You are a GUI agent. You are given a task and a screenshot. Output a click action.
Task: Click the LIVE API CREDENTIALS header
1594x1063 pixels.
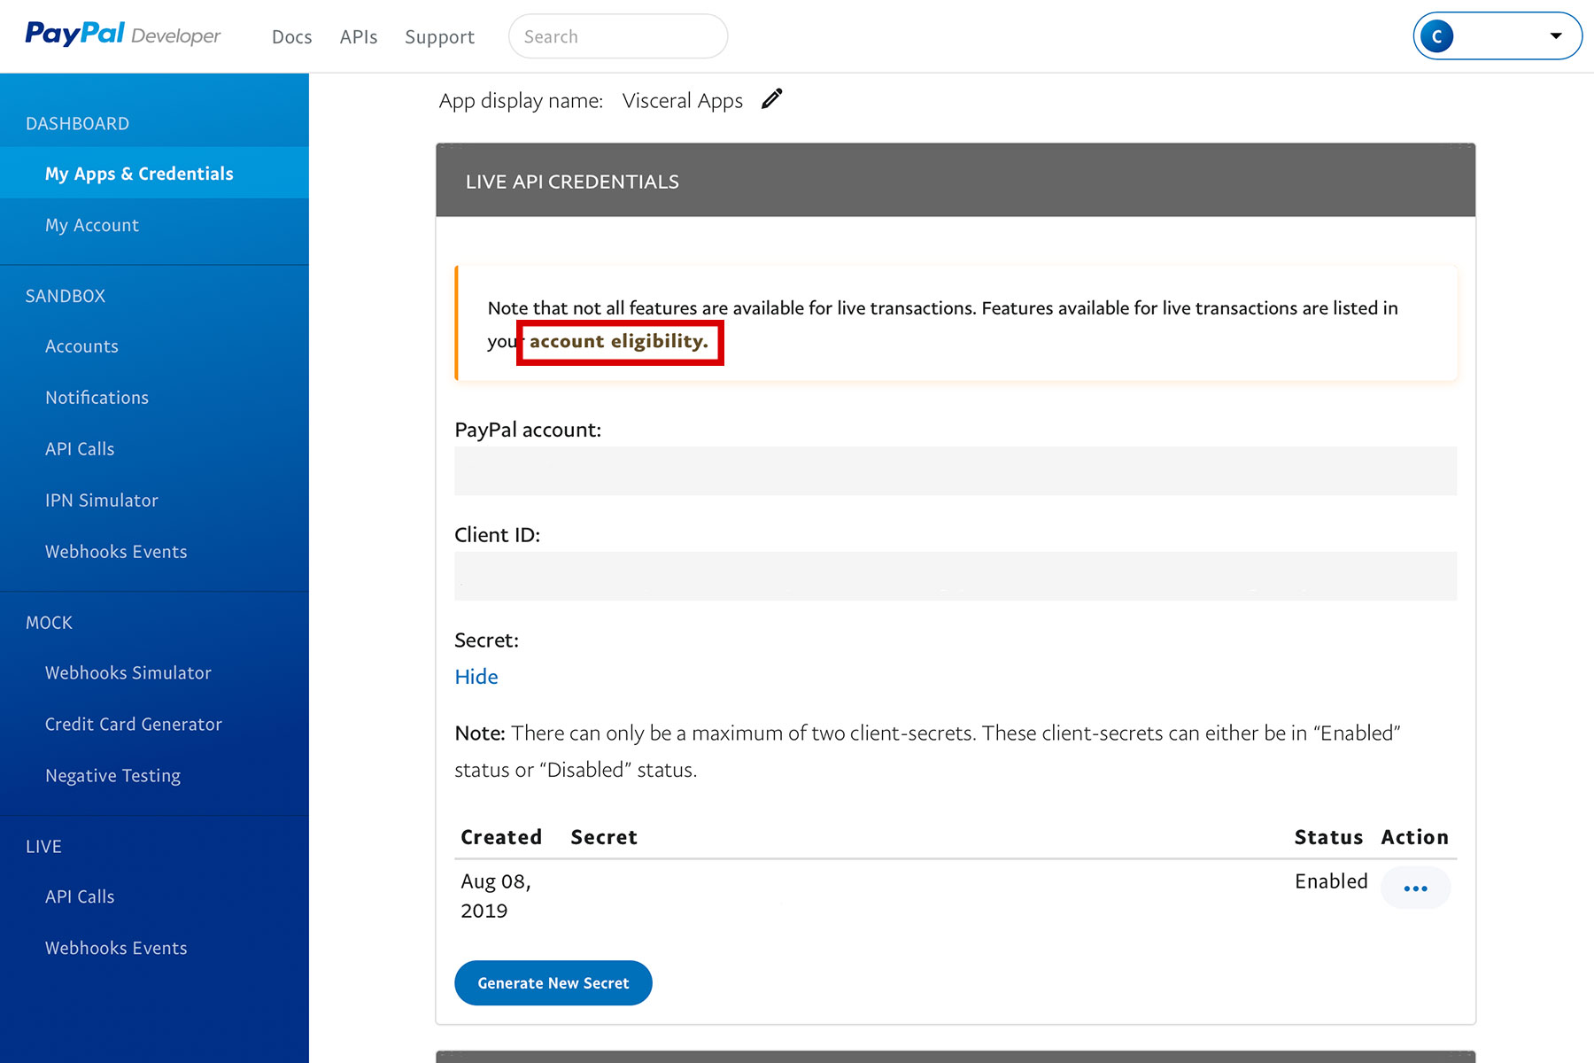click(956, 181)
